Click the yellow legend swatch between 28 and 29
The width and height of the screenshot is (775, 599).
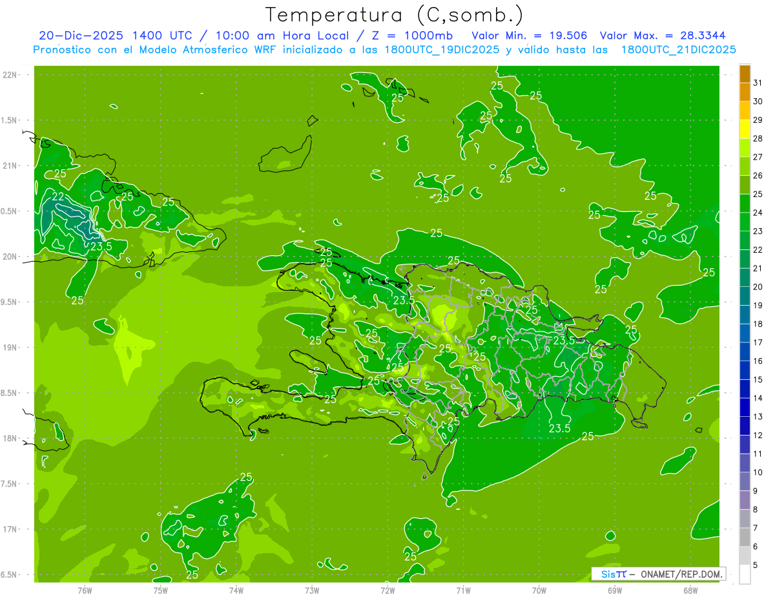pyautogui.click(x=745, y=129)
